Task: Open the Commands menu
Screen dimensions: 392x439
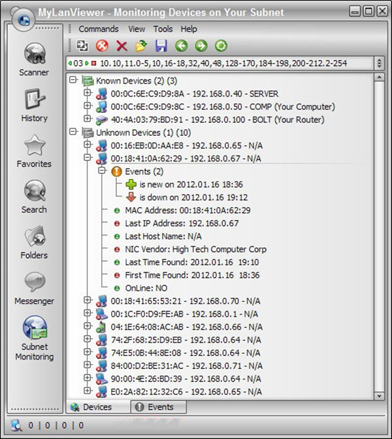Action: pos(98,29)
